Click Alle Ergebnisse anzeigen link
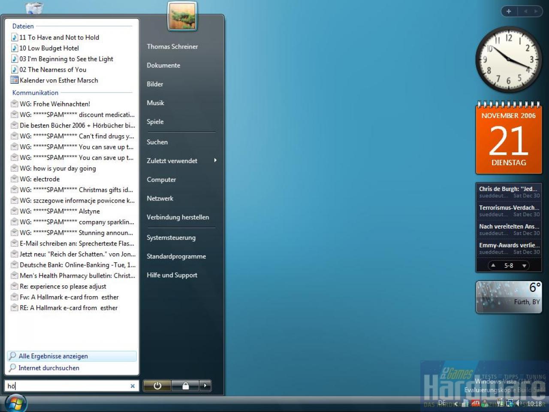Image resolution: width=549 pixels, height=412 pixels. pyautogui.click(x=53, y=356)
